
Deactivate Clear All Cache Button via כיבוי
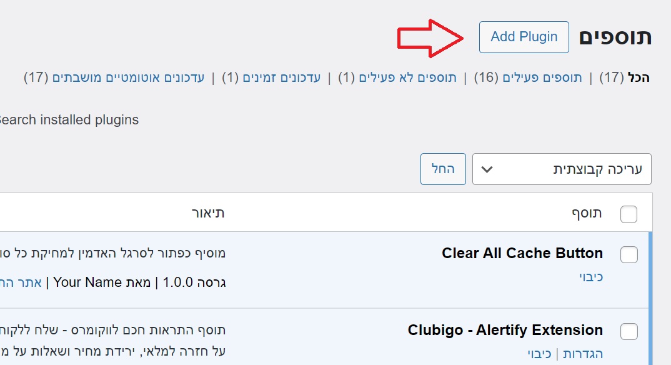[x=590, y=277]
